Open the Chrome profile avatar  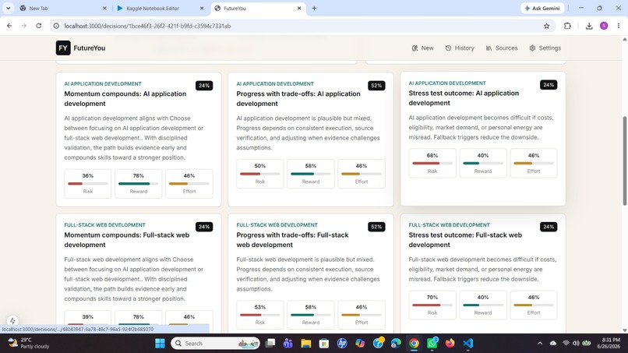(x=604, y=26)
